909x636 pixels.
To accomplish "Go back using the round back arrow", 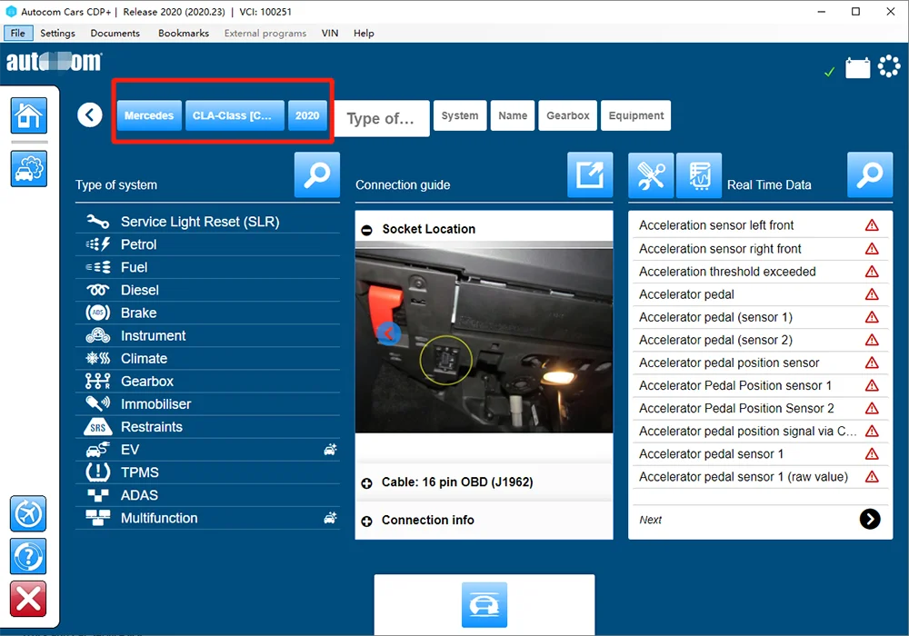I will click(90, 114).
